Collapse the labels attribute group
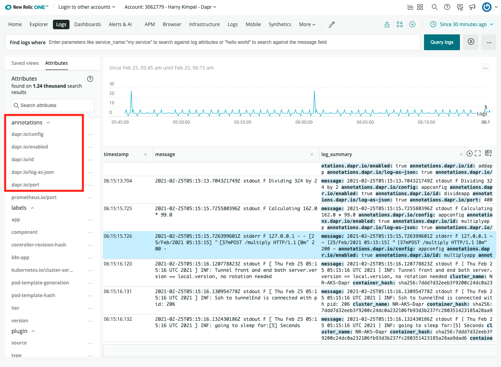The width and height of the screenshot is (501, 367). (x=32, y=207)
